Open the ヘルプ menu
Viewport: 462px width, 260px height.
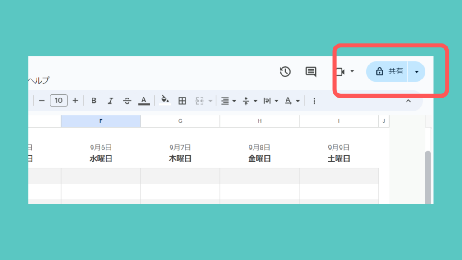39,80
